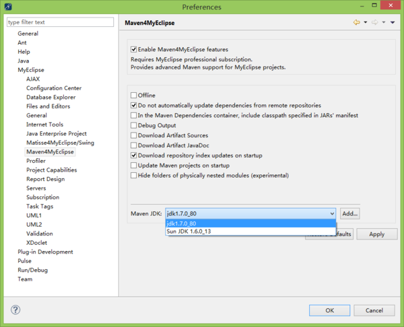Image resolution: width=404 pixels, height=327 pixels.
Task: Enable Hide folders of nested modules
Action: pyautogui.click(x=133, y=176)
